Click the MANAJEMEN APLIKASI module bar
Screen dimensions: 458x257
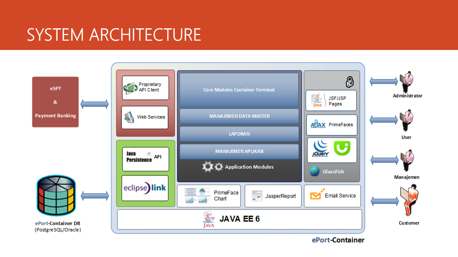[239, 151]
